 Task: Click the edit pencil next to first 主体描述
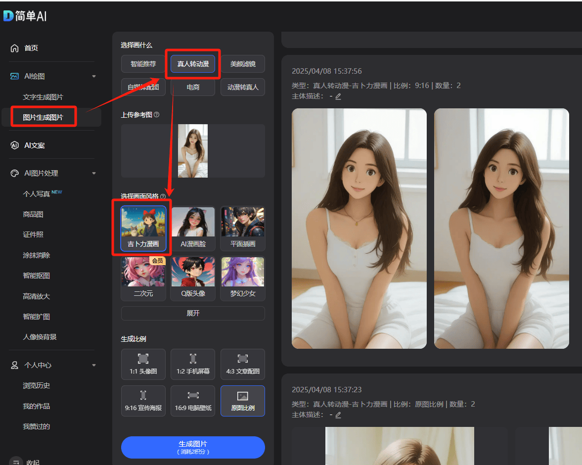tap(338, 96)
